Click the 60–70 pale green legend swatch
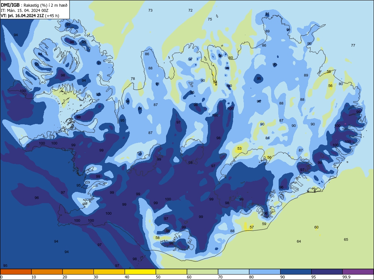 pyautogui.click(x=202, y=272)
